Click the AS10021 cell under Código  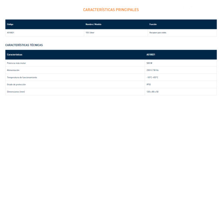coord(11,33)
